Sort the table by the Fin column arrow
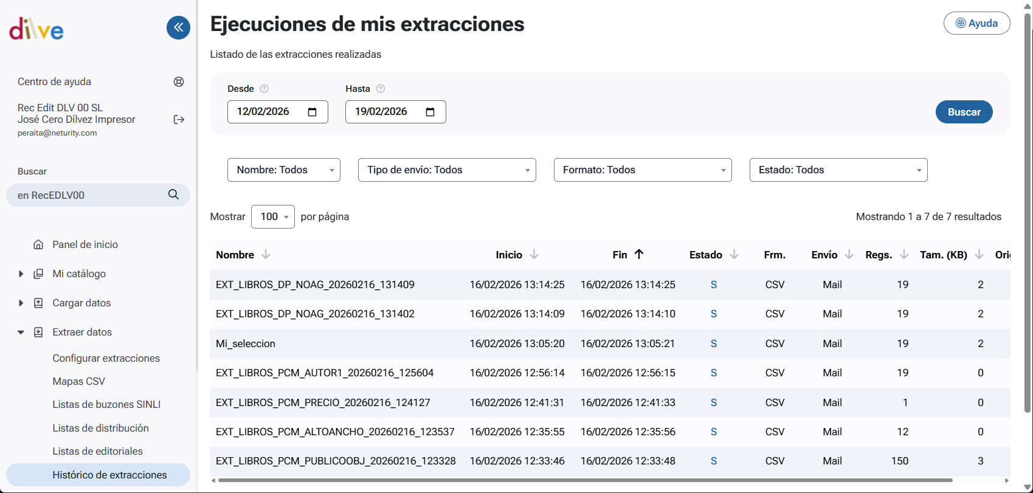1033x493 pixels. 639,255
